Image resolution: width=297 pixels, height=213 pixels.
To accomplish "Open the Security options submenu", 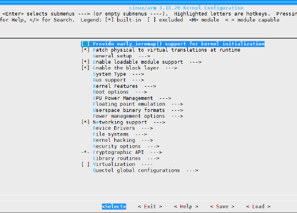I will [x=126, y=146].
